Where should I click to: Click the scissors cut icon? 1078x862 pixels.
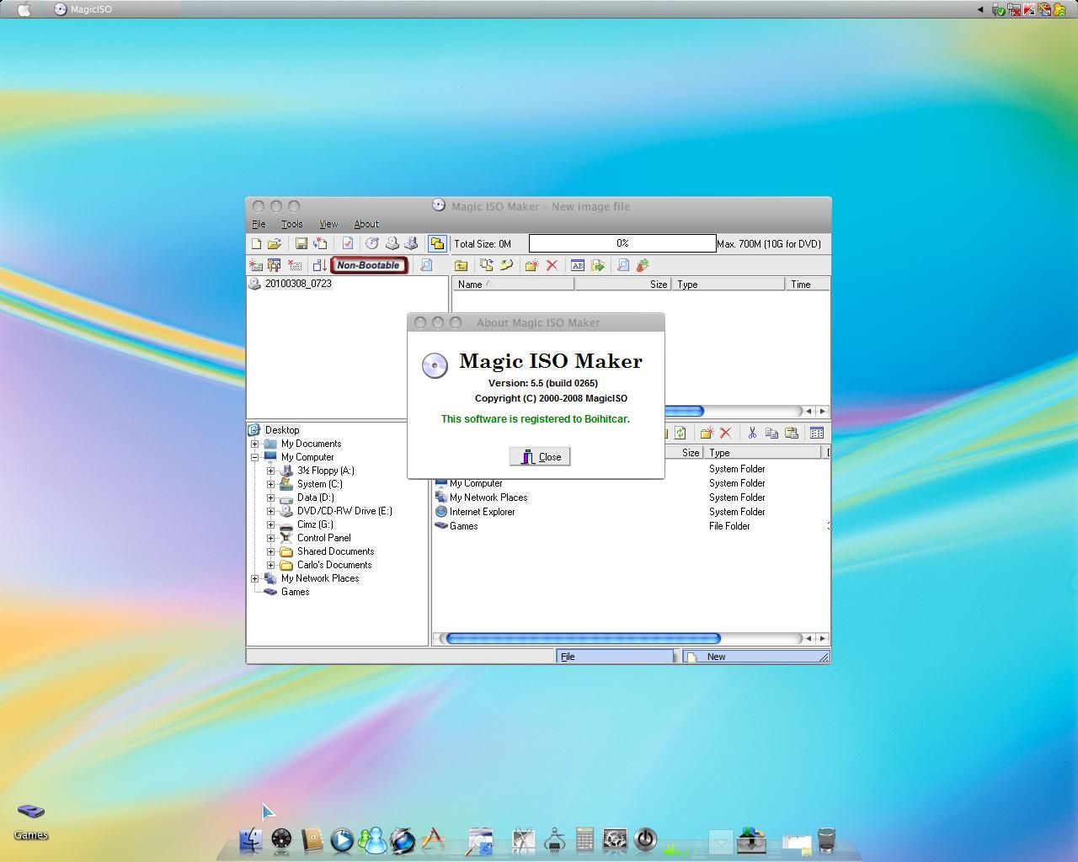(x=751, y=433)
